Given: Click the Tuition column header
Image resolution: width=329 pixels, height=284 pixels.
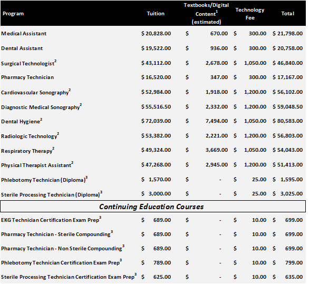Looking at the screenshot, I should [156, 14].
